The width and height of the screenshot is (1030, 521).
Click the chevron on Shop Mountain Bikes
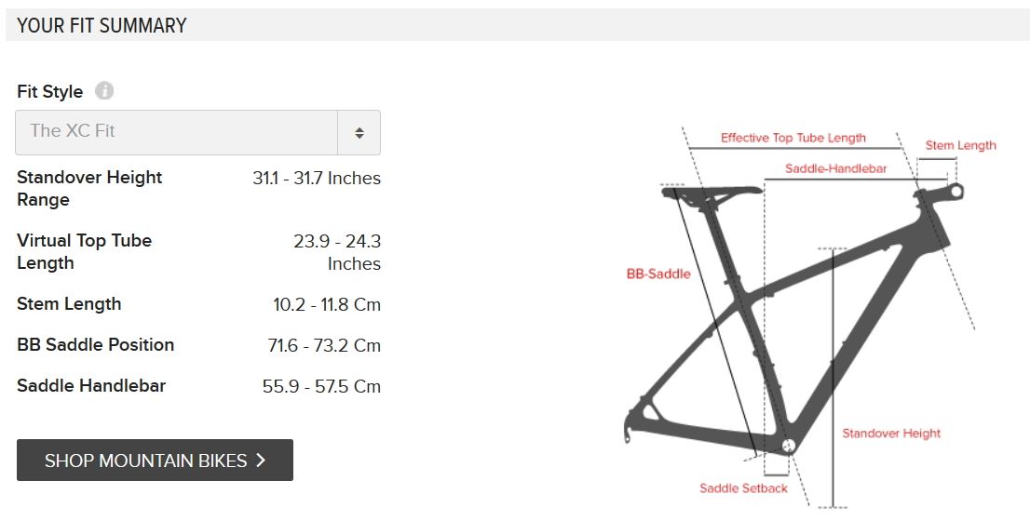click(x=261, y=460)
